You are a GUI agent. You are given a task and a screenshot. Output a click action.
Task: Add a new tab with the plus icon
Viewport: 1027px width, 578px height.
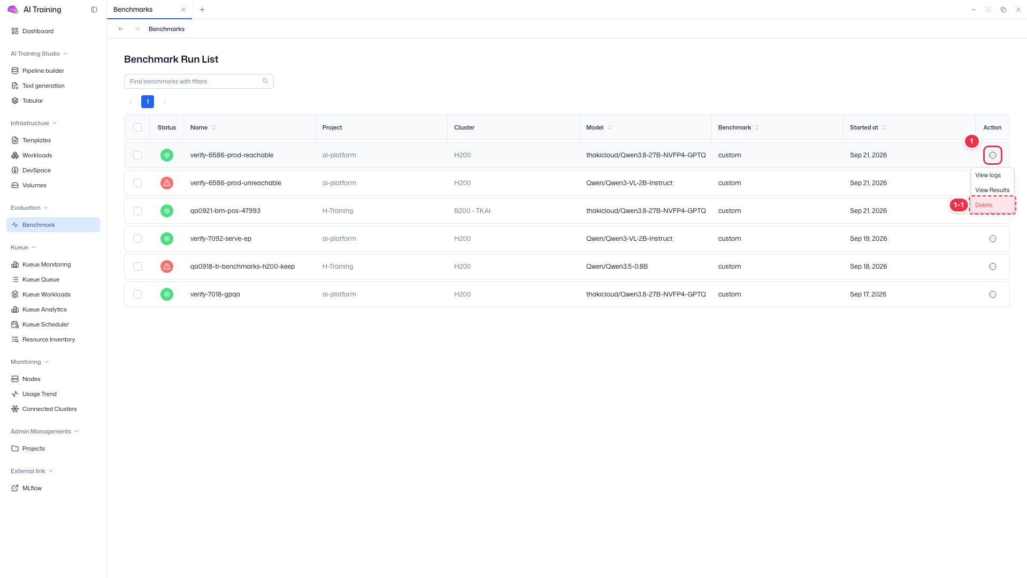point(202,10)
